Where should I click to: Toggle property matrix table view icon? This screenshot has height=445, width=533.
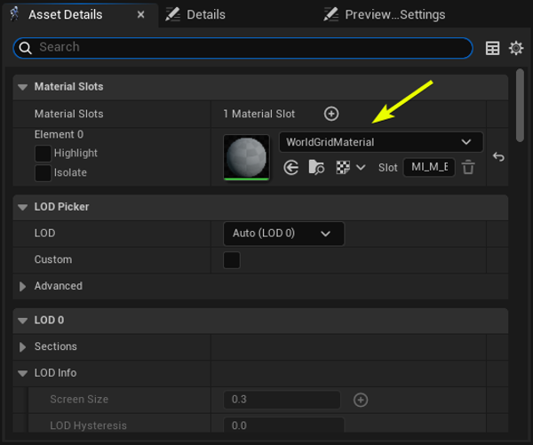(492, 48)
